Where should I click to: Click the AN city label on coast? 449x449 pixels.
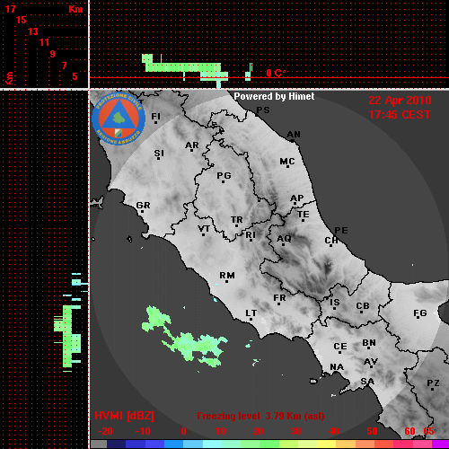(294, 135)
